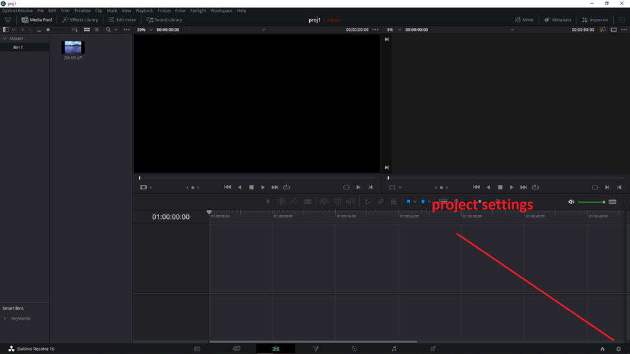Select the [00-59].tiff clip thumbnail

[x=72, y=47]
